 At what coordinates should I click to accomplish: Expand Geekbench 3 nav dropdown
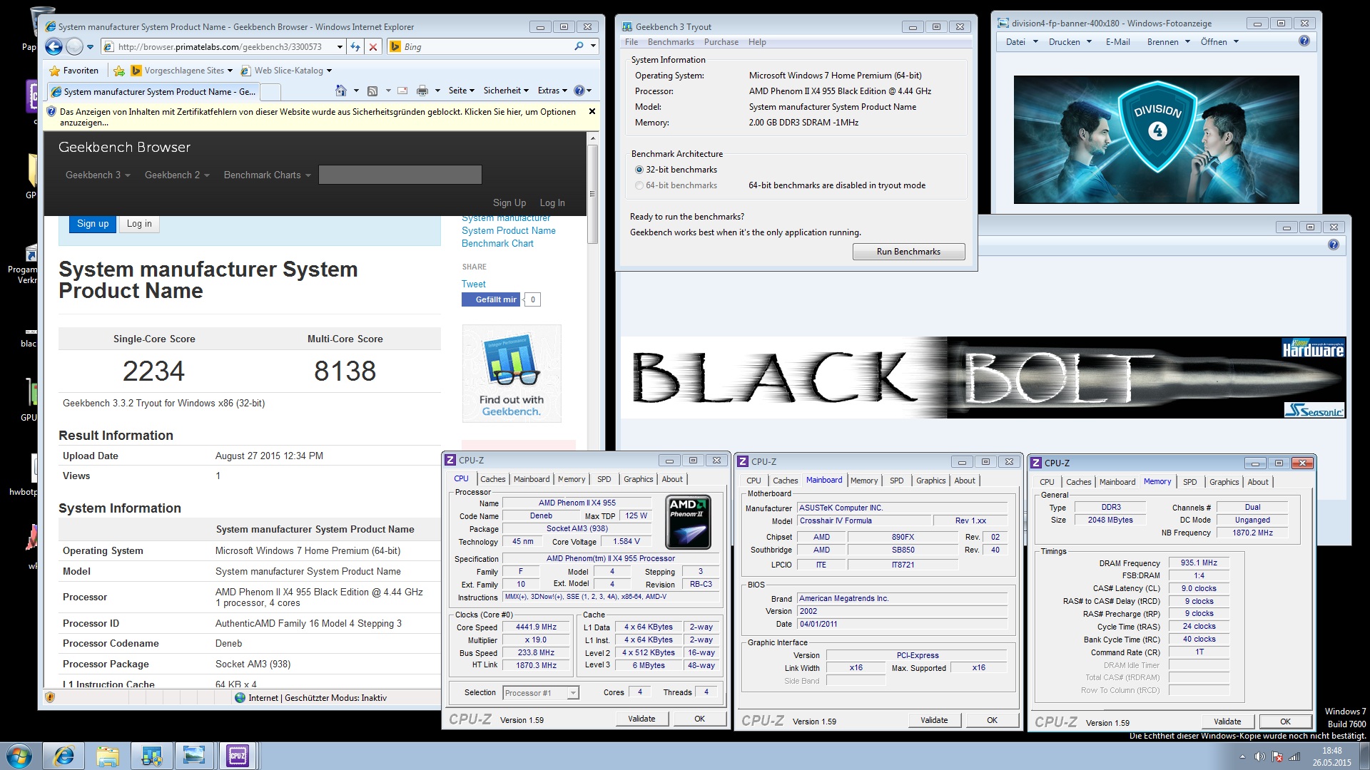pos(98,175)
